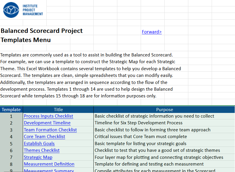The image size is (235, 172).
Task: Open the Measurement Summary link
Action: coord(49,171)
